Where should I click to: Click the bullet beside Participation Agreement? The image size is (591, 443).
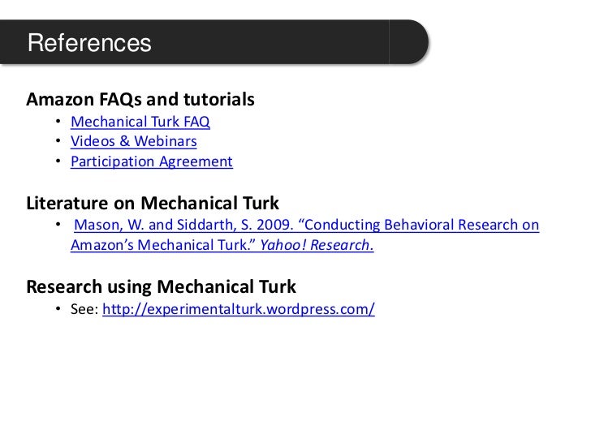coord(58,161)
